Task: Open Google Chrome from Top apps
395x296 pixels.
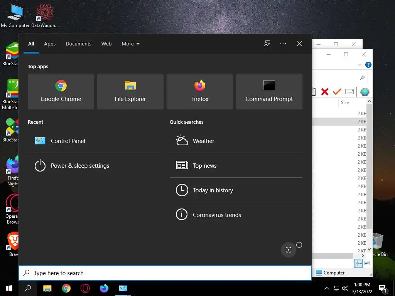Action: coord(61,92)
